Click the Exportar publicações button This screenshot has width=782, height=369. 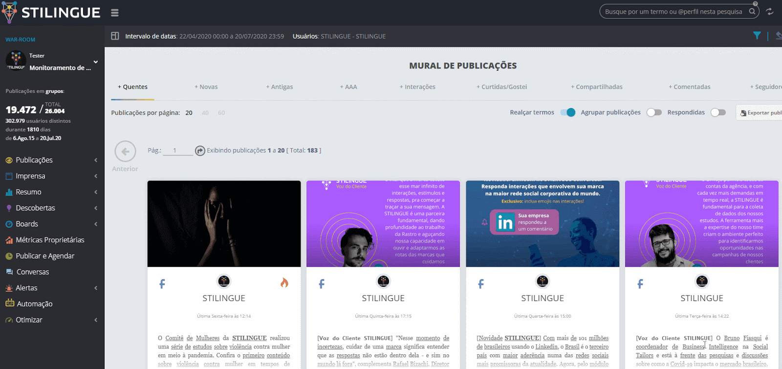click(759, 113)
